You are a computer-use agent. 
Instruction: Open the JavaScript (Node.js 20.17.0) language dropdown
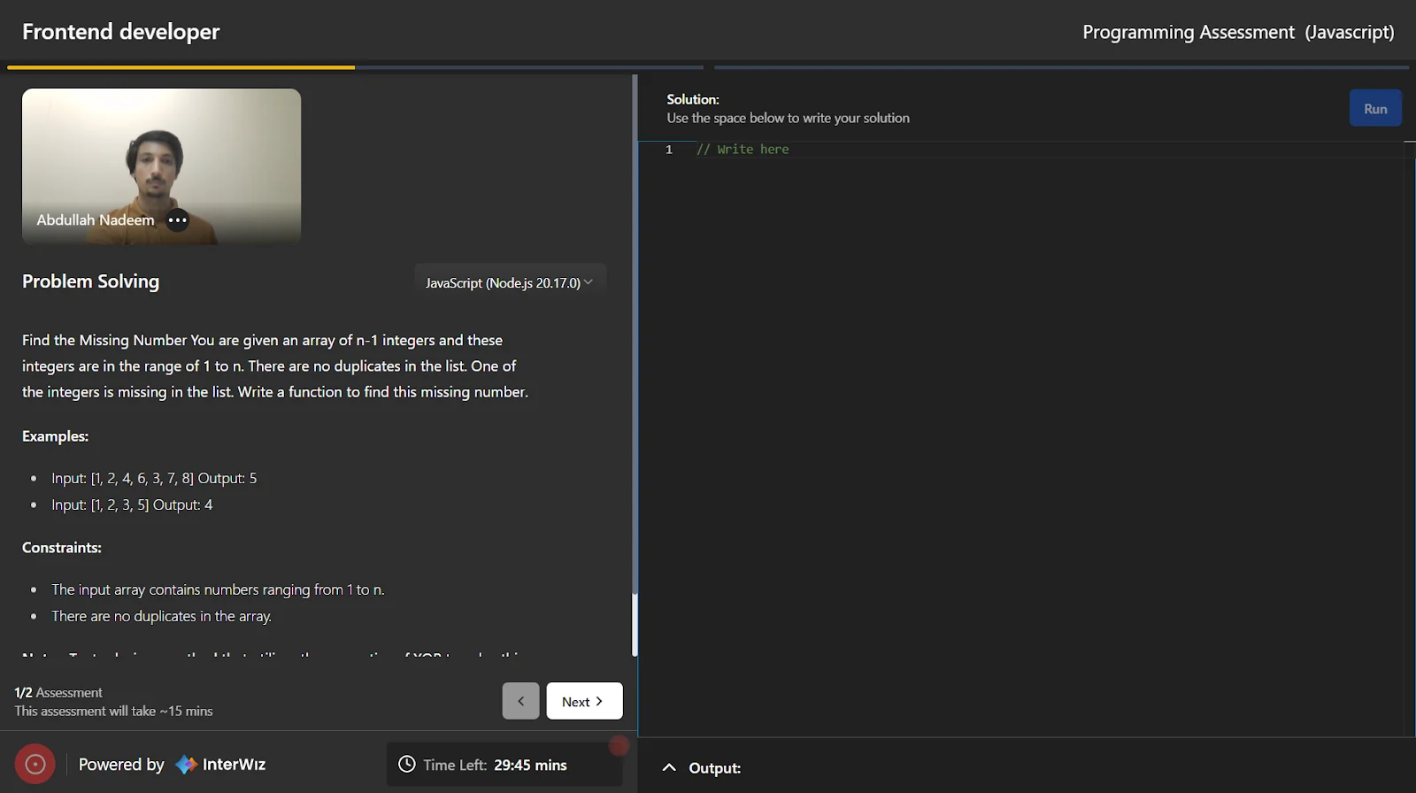510,282
